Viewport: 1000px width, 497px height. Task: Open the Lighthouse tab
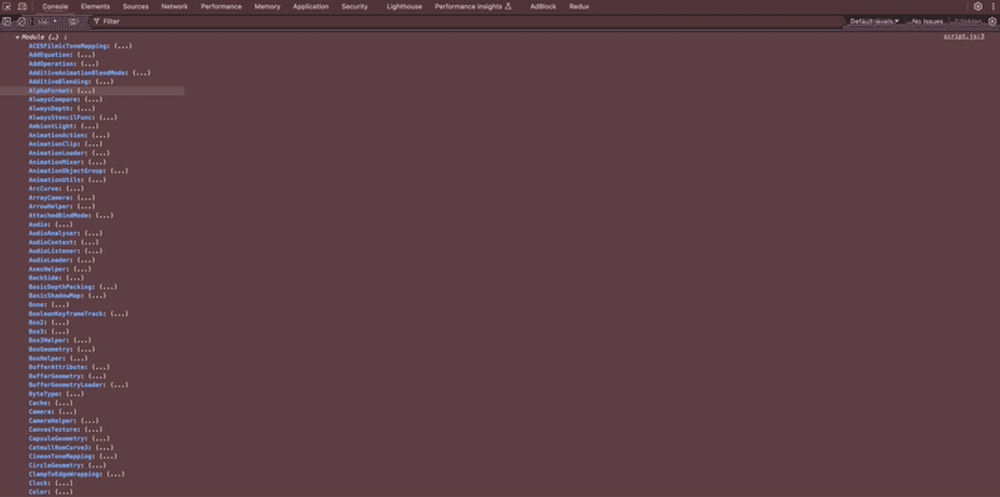point(404,6)
